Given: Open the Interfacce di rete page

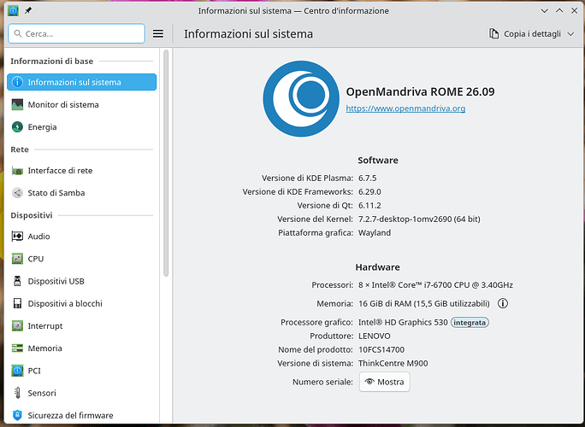Looking at the screenshot, I should point(82,171).
